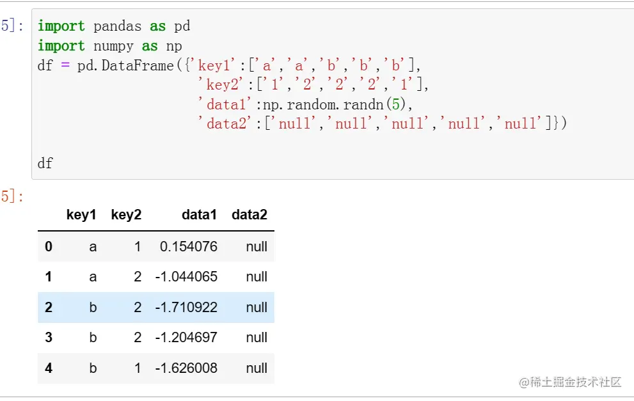Click the 'import numpy as np' code line

[x=109, y=46]
